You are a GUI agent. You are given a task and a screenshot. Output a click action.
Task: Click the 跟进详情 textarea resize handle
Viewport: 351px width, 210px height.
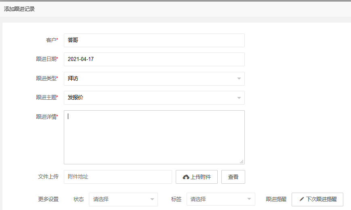point(242,161)
